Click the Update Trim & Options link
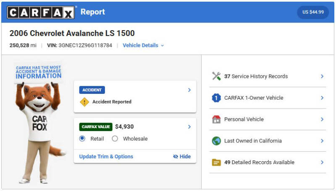The width and height of the screenshot is (336, 191). click(106, 157)
